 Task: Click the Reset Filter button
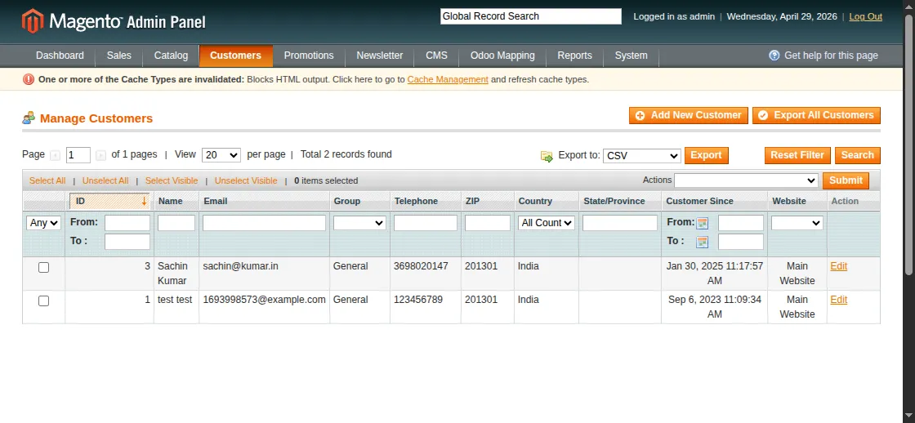pyautogui.click(x=797, y=155)
